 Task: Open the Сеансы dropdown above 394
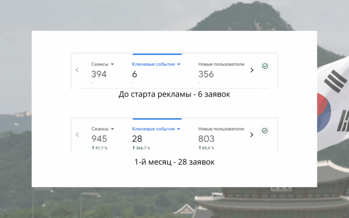click(x=103, y=64)
